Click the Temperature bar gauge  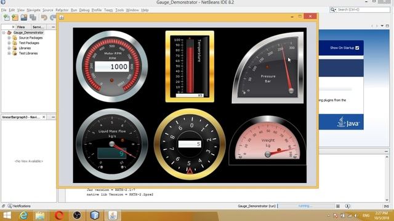(190, 66)
